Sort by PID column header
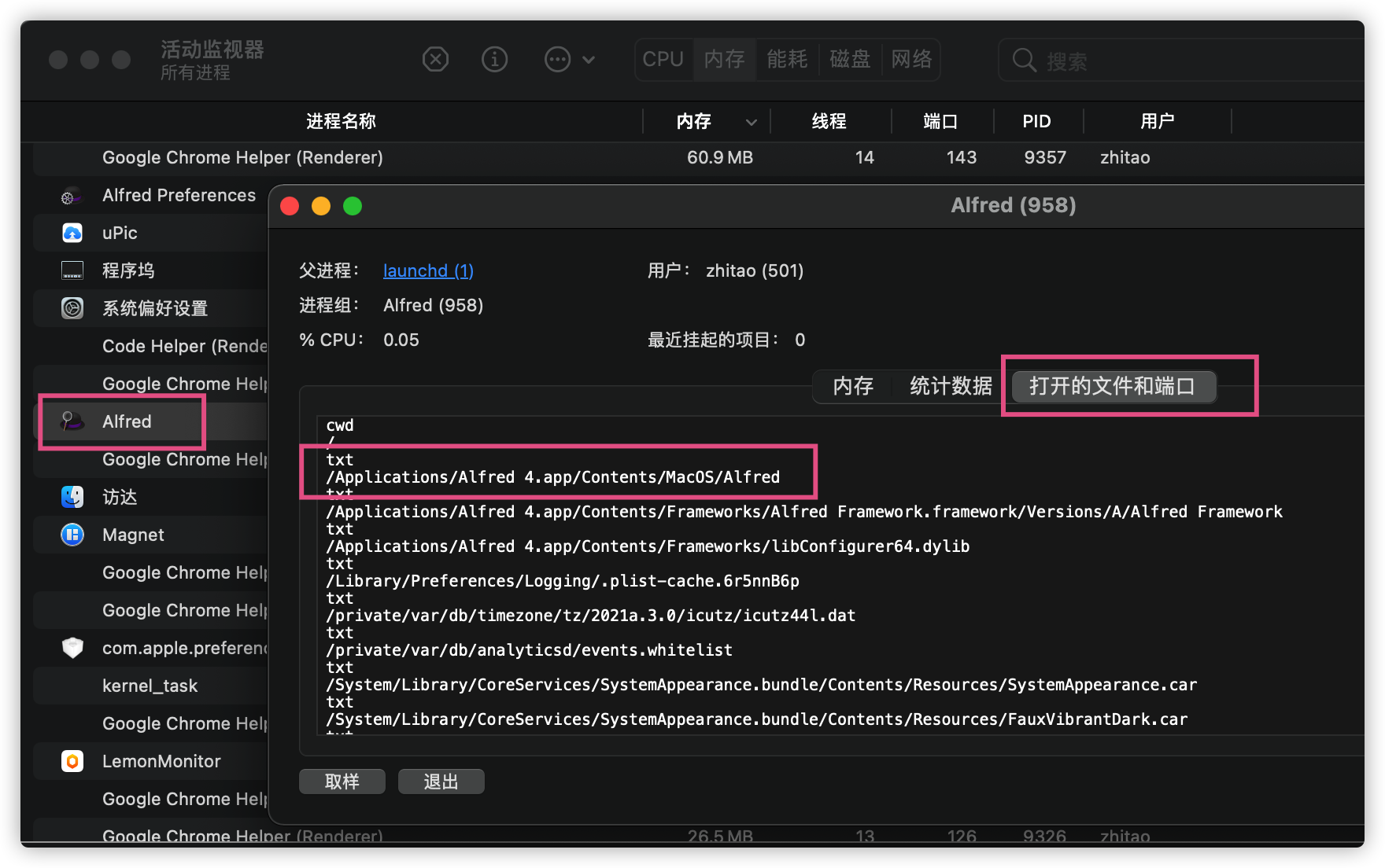 (x=1036, y=121)
